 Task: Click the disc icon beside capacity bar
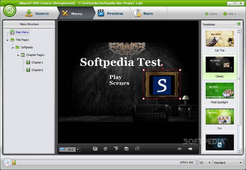pyautogui.click(x=7, y=163)
